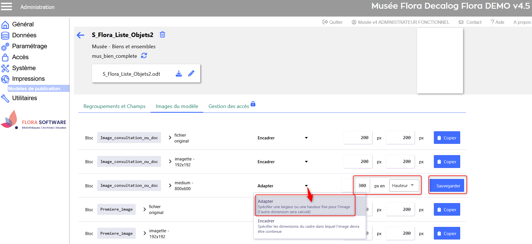The height and width of the screenshot is (244, 532).
Task: Open Modèles de publication in sidebar
Action: (x=34, y=89)
